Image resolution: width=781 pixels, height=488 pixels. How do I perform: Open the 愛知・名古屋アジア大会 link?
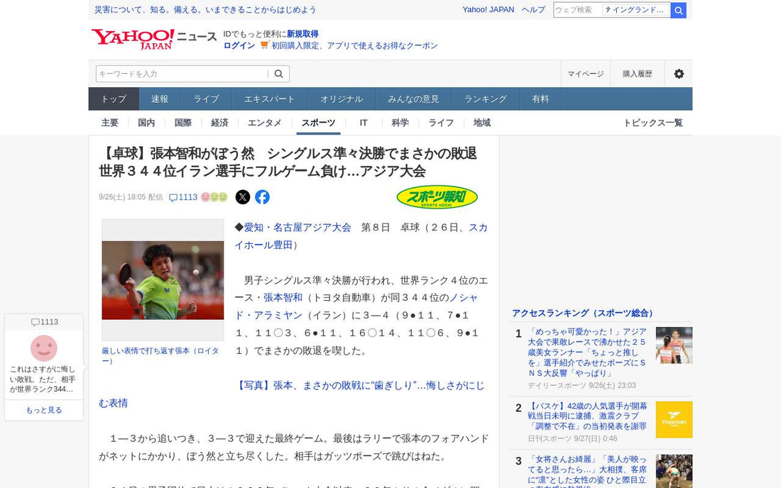(x=297, y=228)
